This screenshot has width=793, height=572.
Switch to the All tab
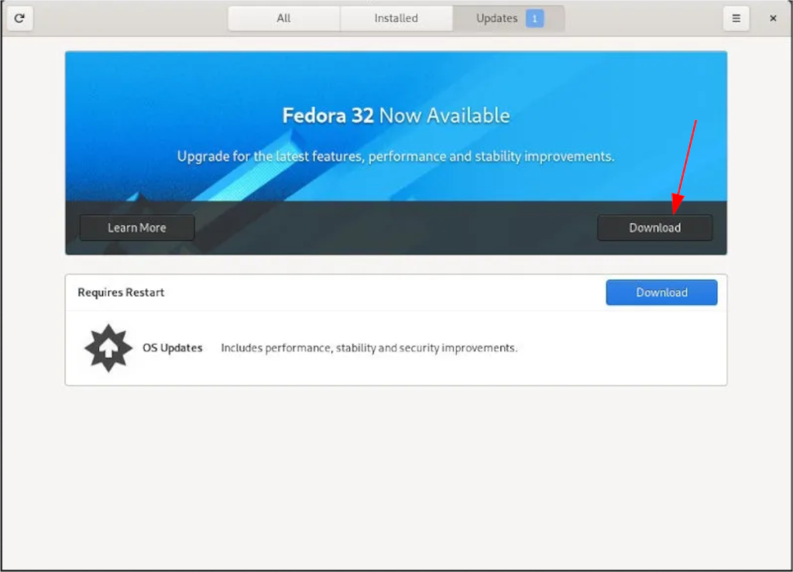coord(283,18)
